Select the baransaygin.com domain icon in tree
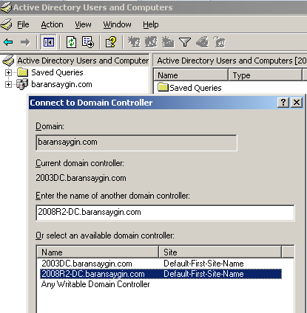The image size is (307, 313). (x=22, y=84)
